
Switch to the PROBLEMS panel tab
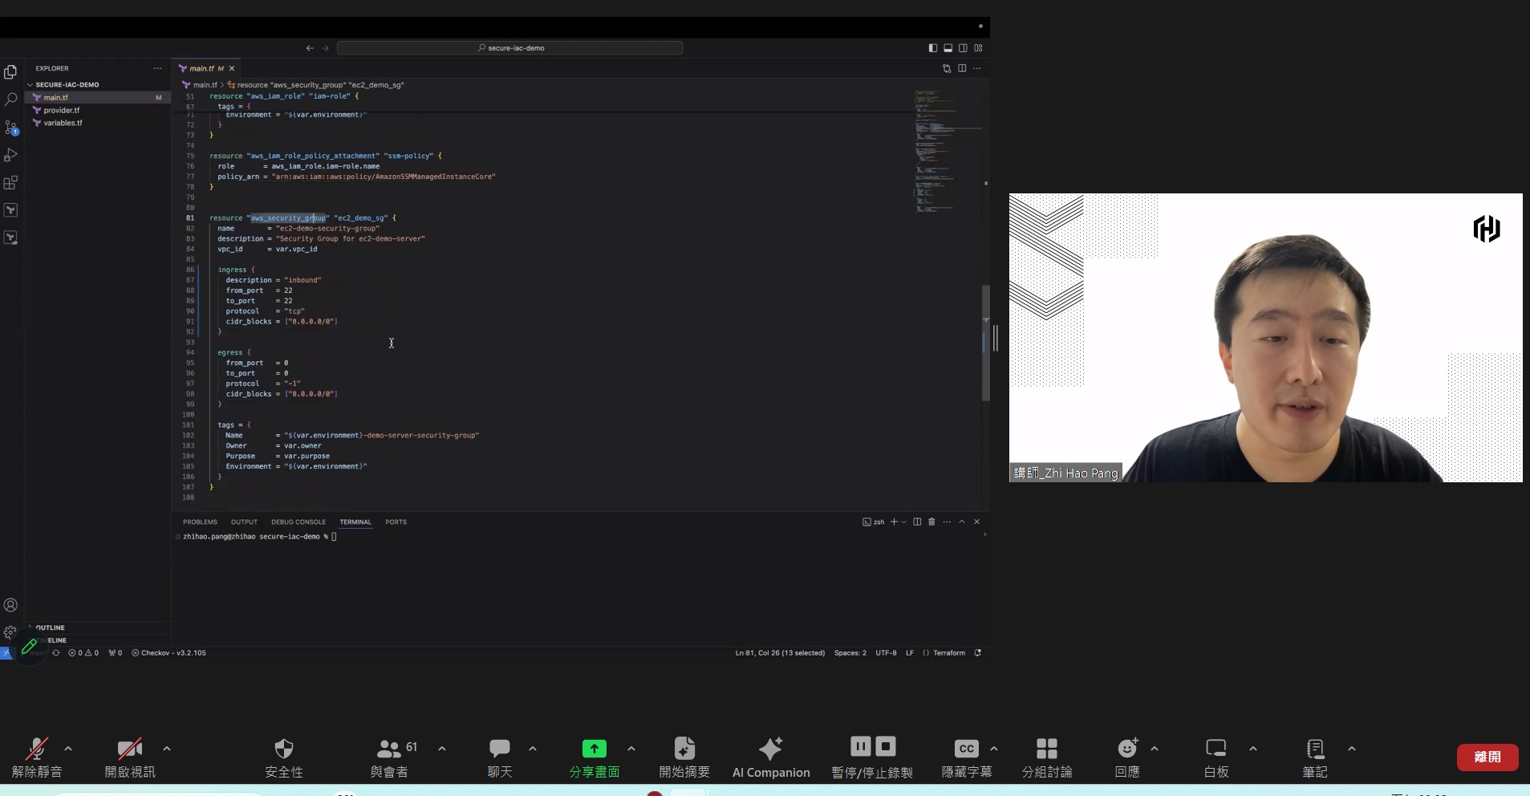[200, 522]
